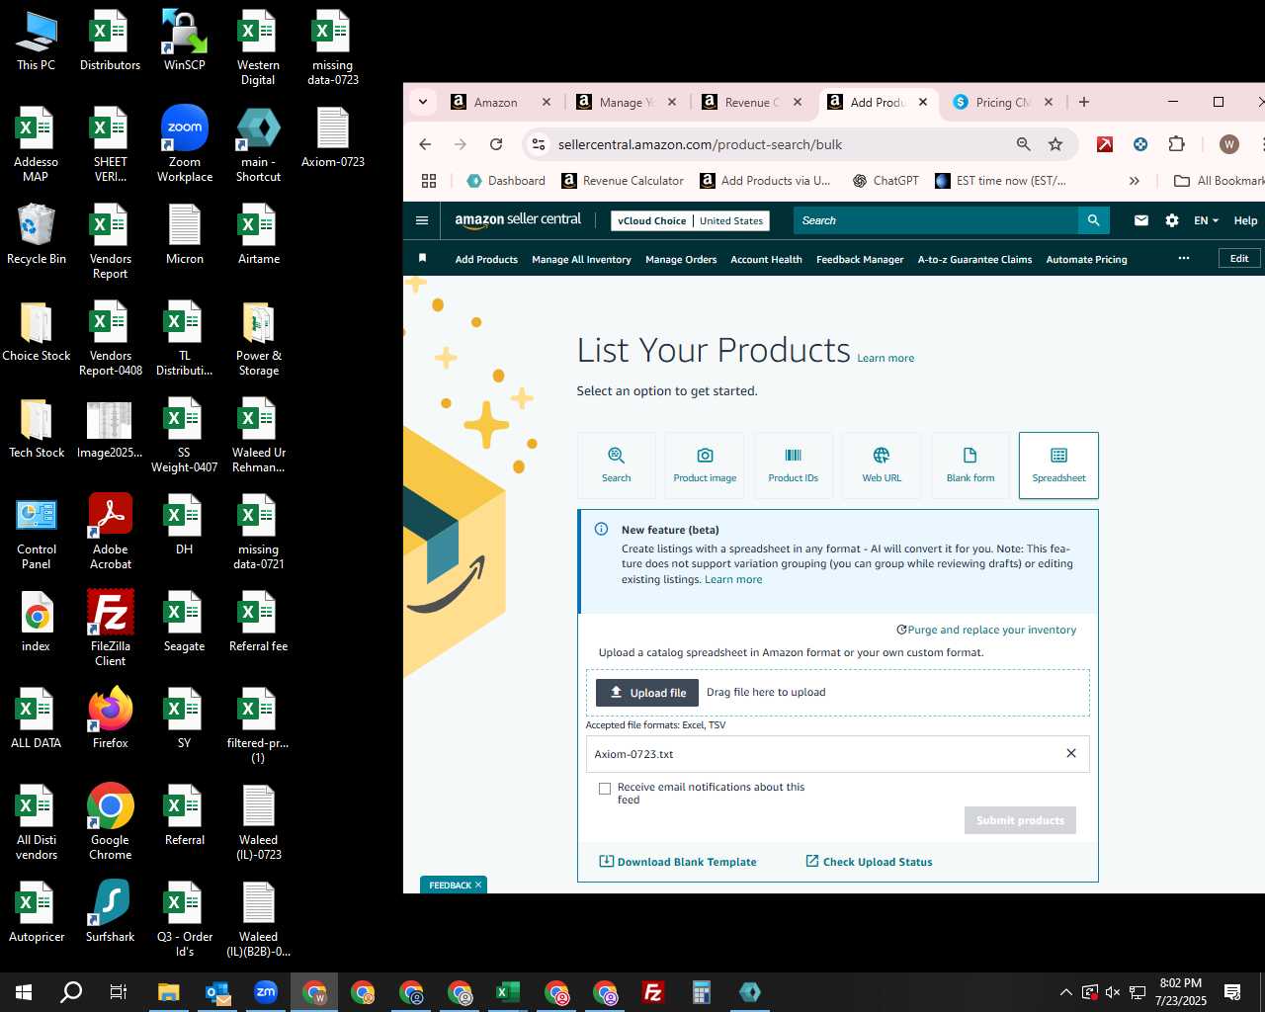Click Chrome reload page button

click(496, 144)
